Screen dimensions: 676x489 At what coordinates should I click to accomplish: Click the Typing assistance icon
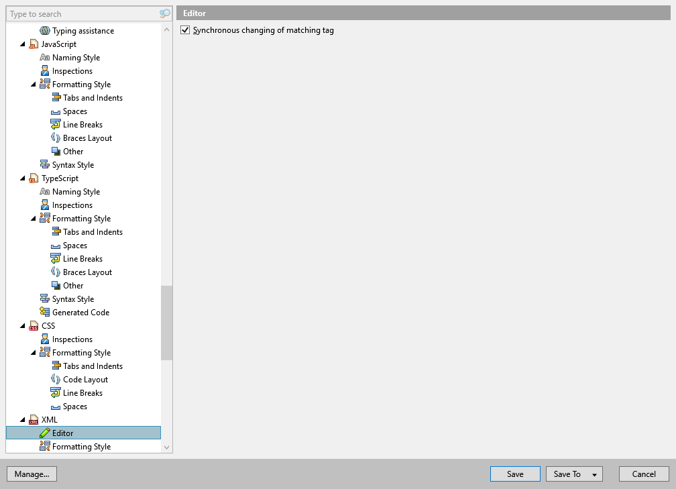[45, 30]
